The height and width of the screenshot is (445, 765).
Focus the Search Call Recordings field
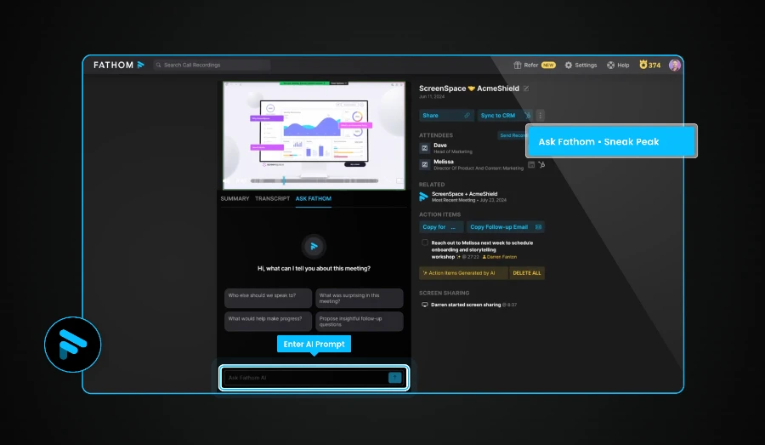(x=212, y=65)
